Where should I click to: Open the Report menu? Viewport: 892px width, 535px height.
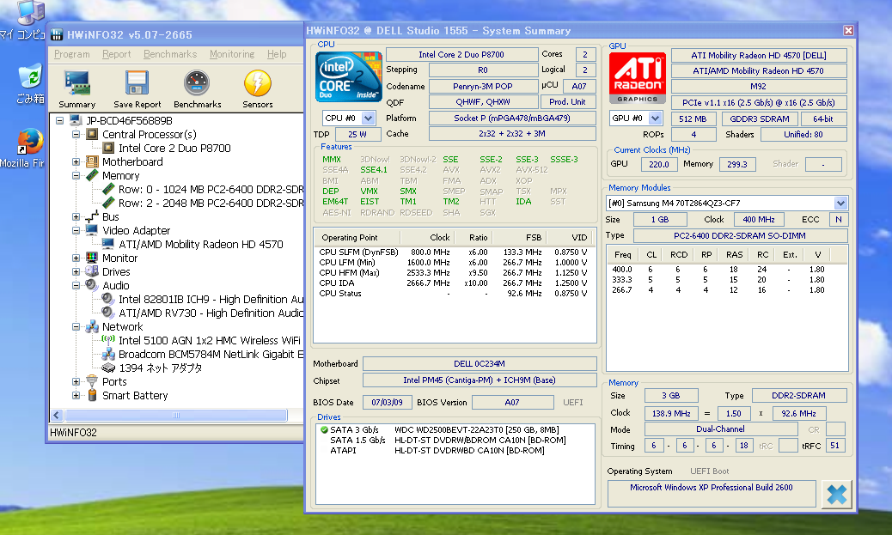coord(117,54)
